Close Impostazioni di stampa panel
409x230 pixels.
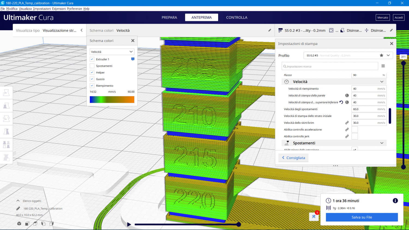pyautogui.click(x=392, y=44)
